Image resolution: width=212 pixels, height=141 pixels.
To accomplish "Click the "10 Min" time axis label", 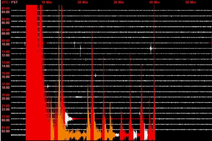I will 47,2.
